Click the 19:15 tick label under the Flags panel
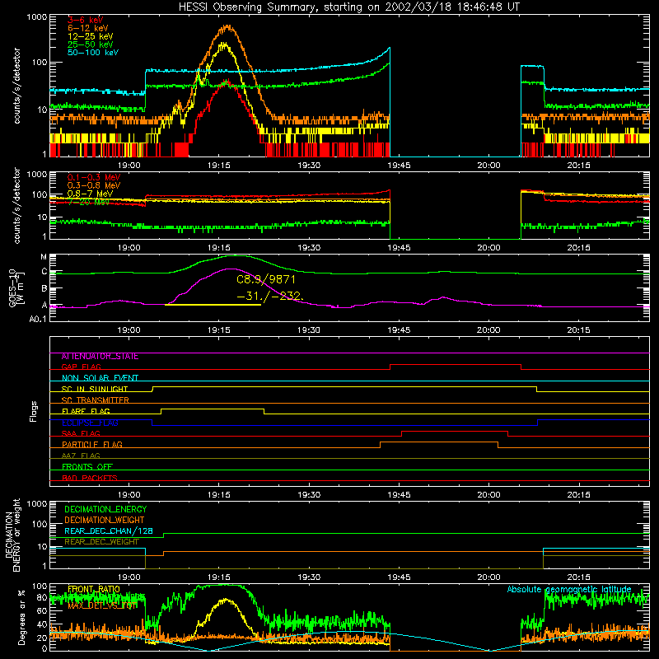The image size is (659, 659). click(219, 495)
